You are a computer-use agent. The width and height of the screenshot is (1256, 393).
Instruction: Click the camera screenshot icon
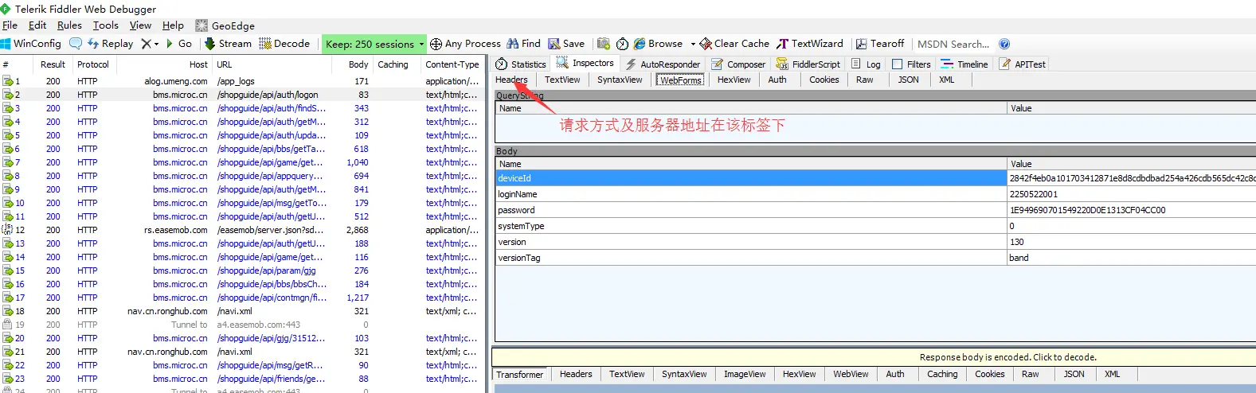(604, 44)
